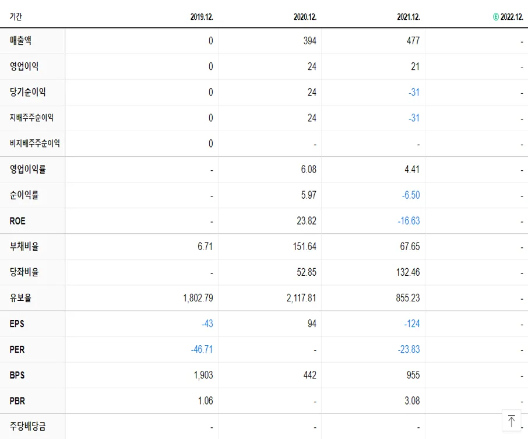
Task: Click the 당기순이익 row label
Action: (27, 92)
